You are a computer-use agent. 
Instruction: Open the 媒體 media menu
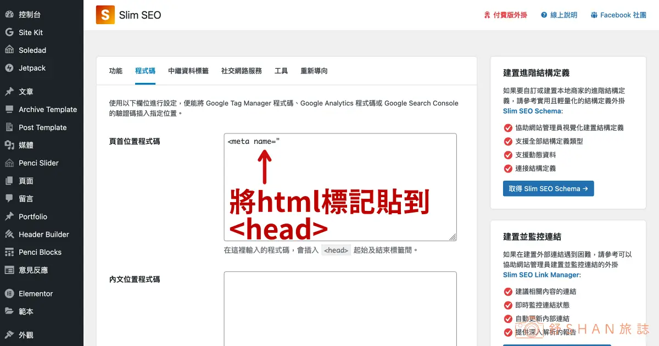(x=42, y=145)
